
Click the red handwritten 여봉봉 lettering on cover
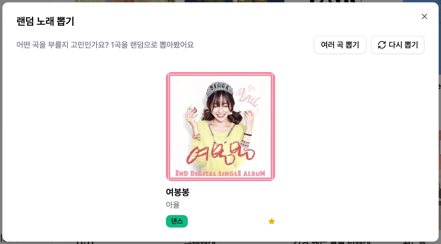coord(220,154)
